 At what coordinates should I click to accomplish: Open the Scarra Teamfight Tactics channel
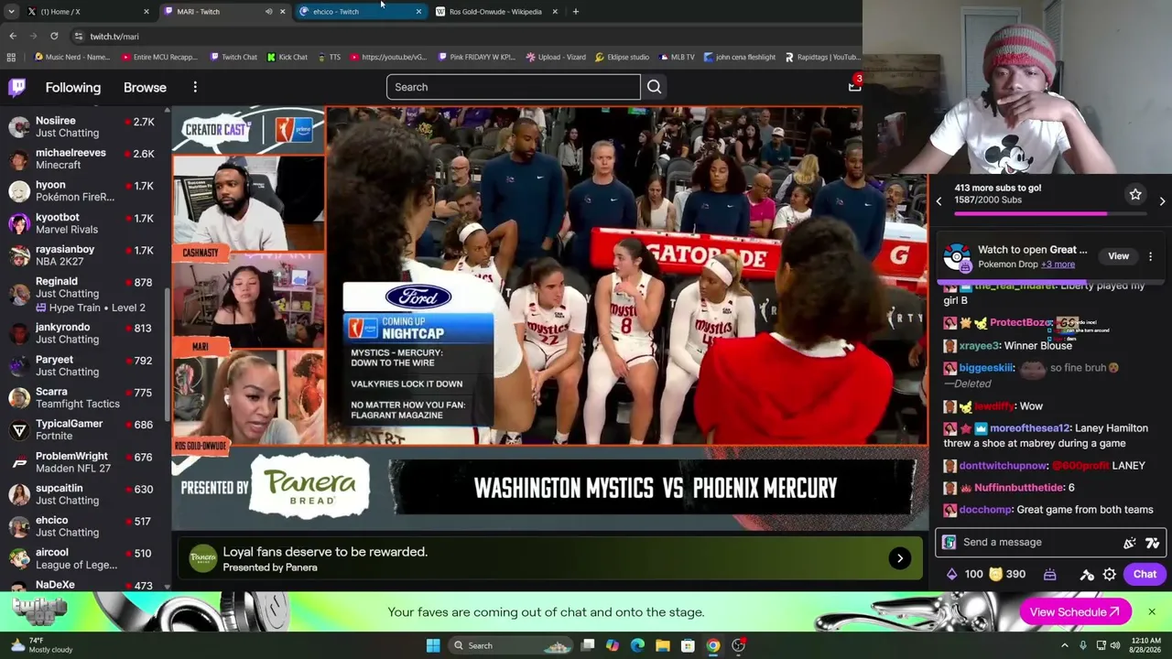84,397
